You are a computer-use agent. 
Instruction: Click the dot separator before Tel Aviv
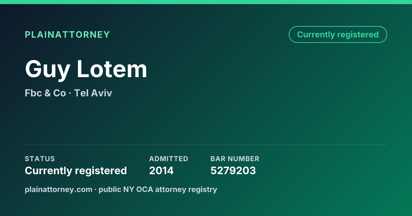[70, 93]
